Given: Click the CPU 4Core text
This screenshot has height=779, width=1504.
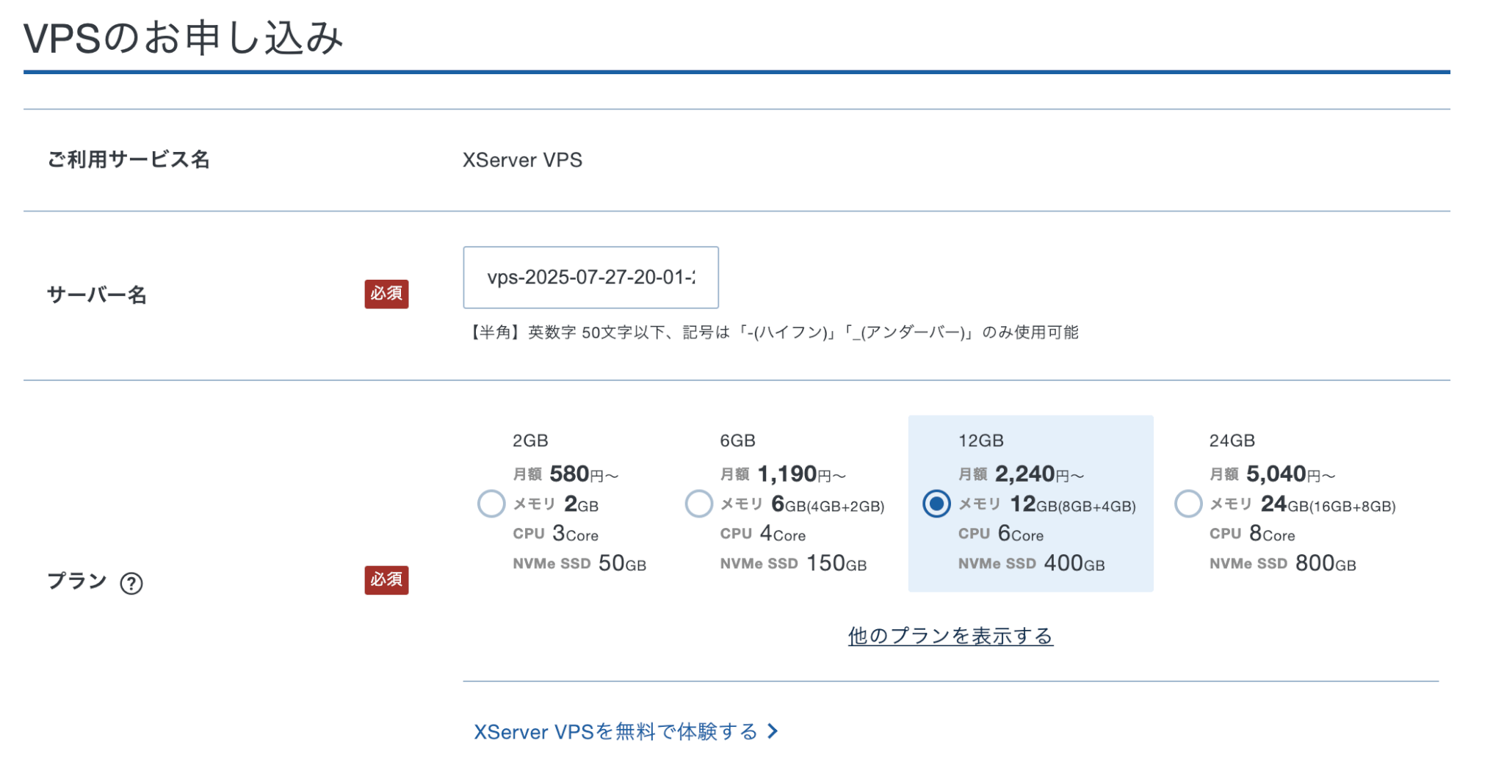Looking at the screenshot, I should click(x=762, y=534).
